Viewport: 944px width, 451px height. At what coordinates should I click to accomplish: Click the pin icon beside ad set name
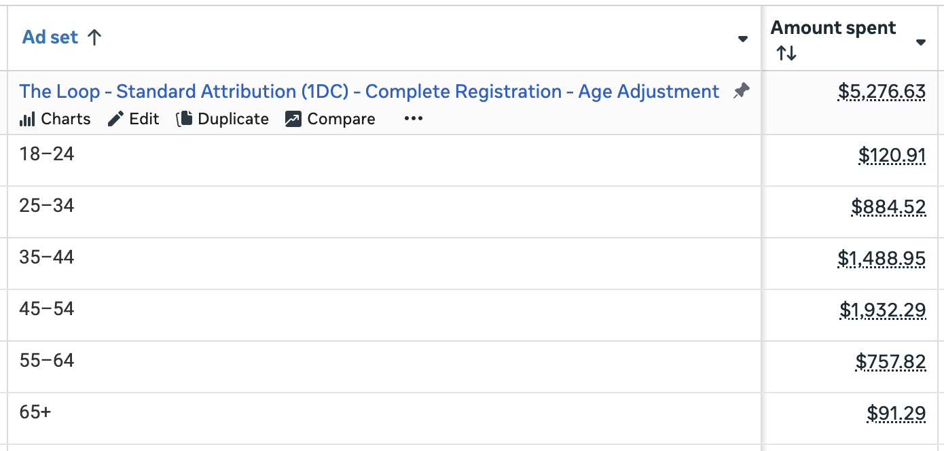[x=741, y=91]
